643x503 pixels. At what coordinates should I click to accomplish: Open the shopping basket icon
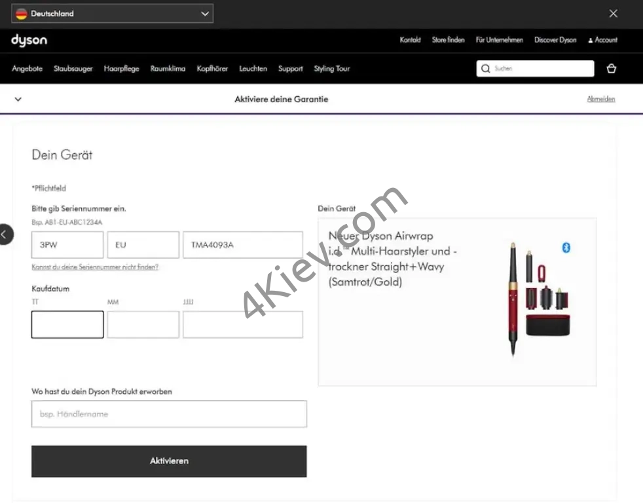(611, 69)
